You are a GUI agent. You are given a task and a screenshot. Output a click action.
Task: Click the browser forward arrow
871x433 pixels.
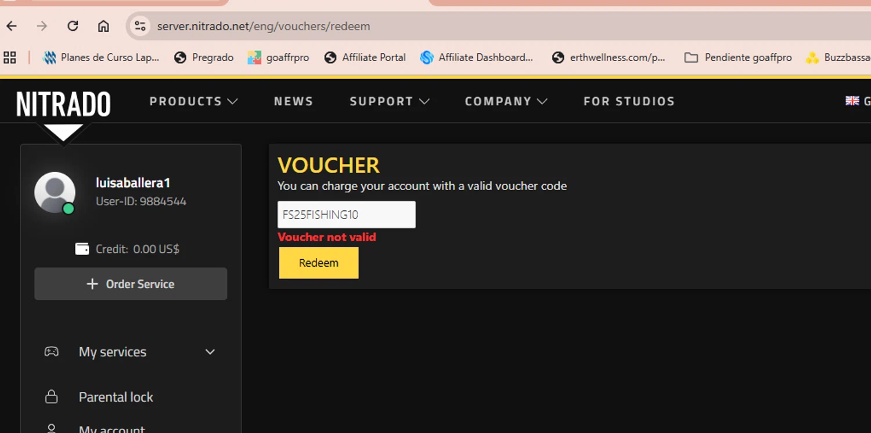pos(42,26)
